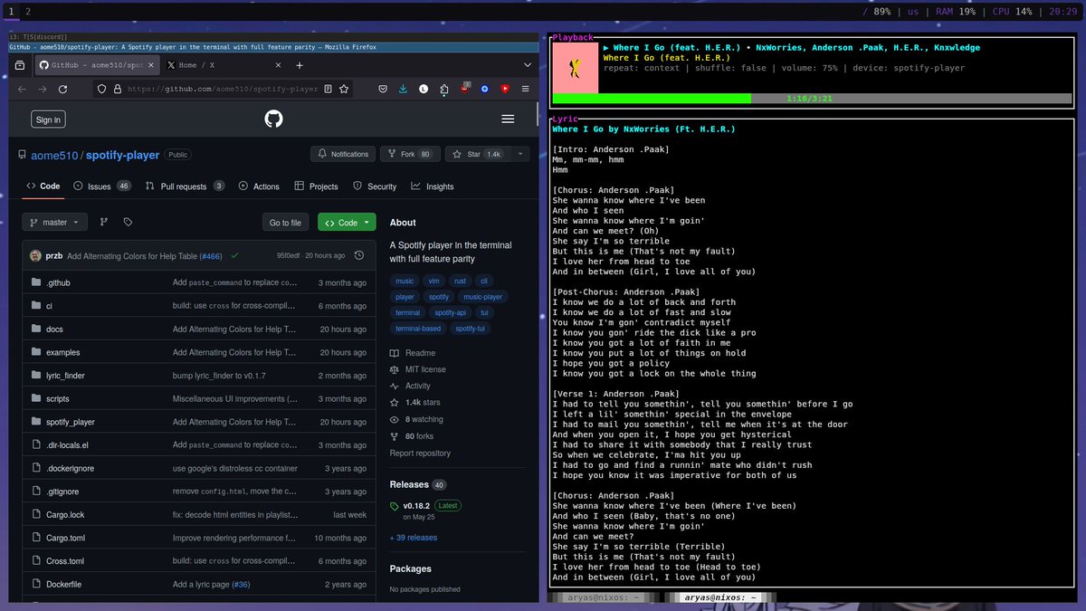Open GitHub header hamburger menu
The width and height of the screenshot is (1086, 611).
click(508, 119)
